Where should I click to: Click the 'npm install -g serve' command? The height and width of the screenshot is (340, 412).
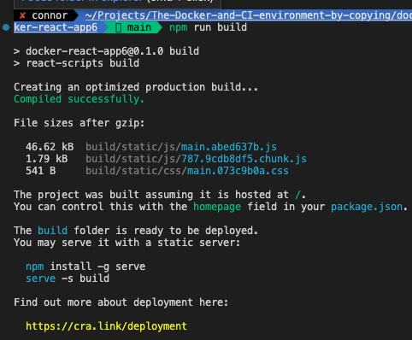coord(85,267)
